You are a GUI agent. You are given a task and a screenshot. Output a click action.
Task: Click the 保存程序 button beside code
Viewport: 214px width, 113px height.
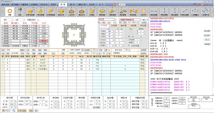point(207,44)
